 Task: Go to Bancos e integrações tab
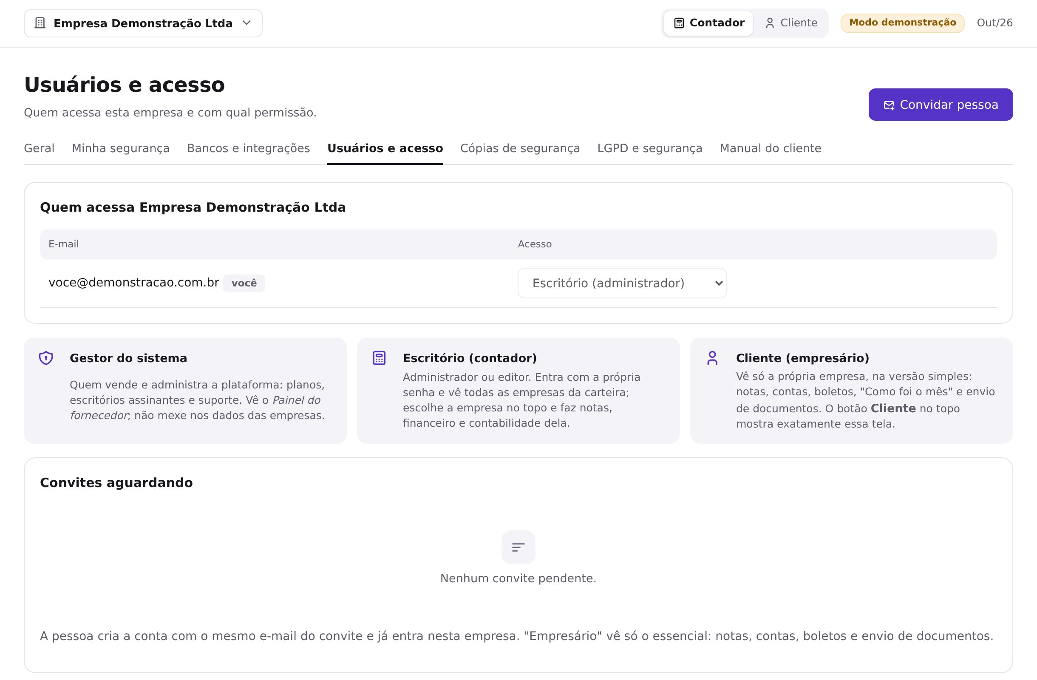pos(248,149)
